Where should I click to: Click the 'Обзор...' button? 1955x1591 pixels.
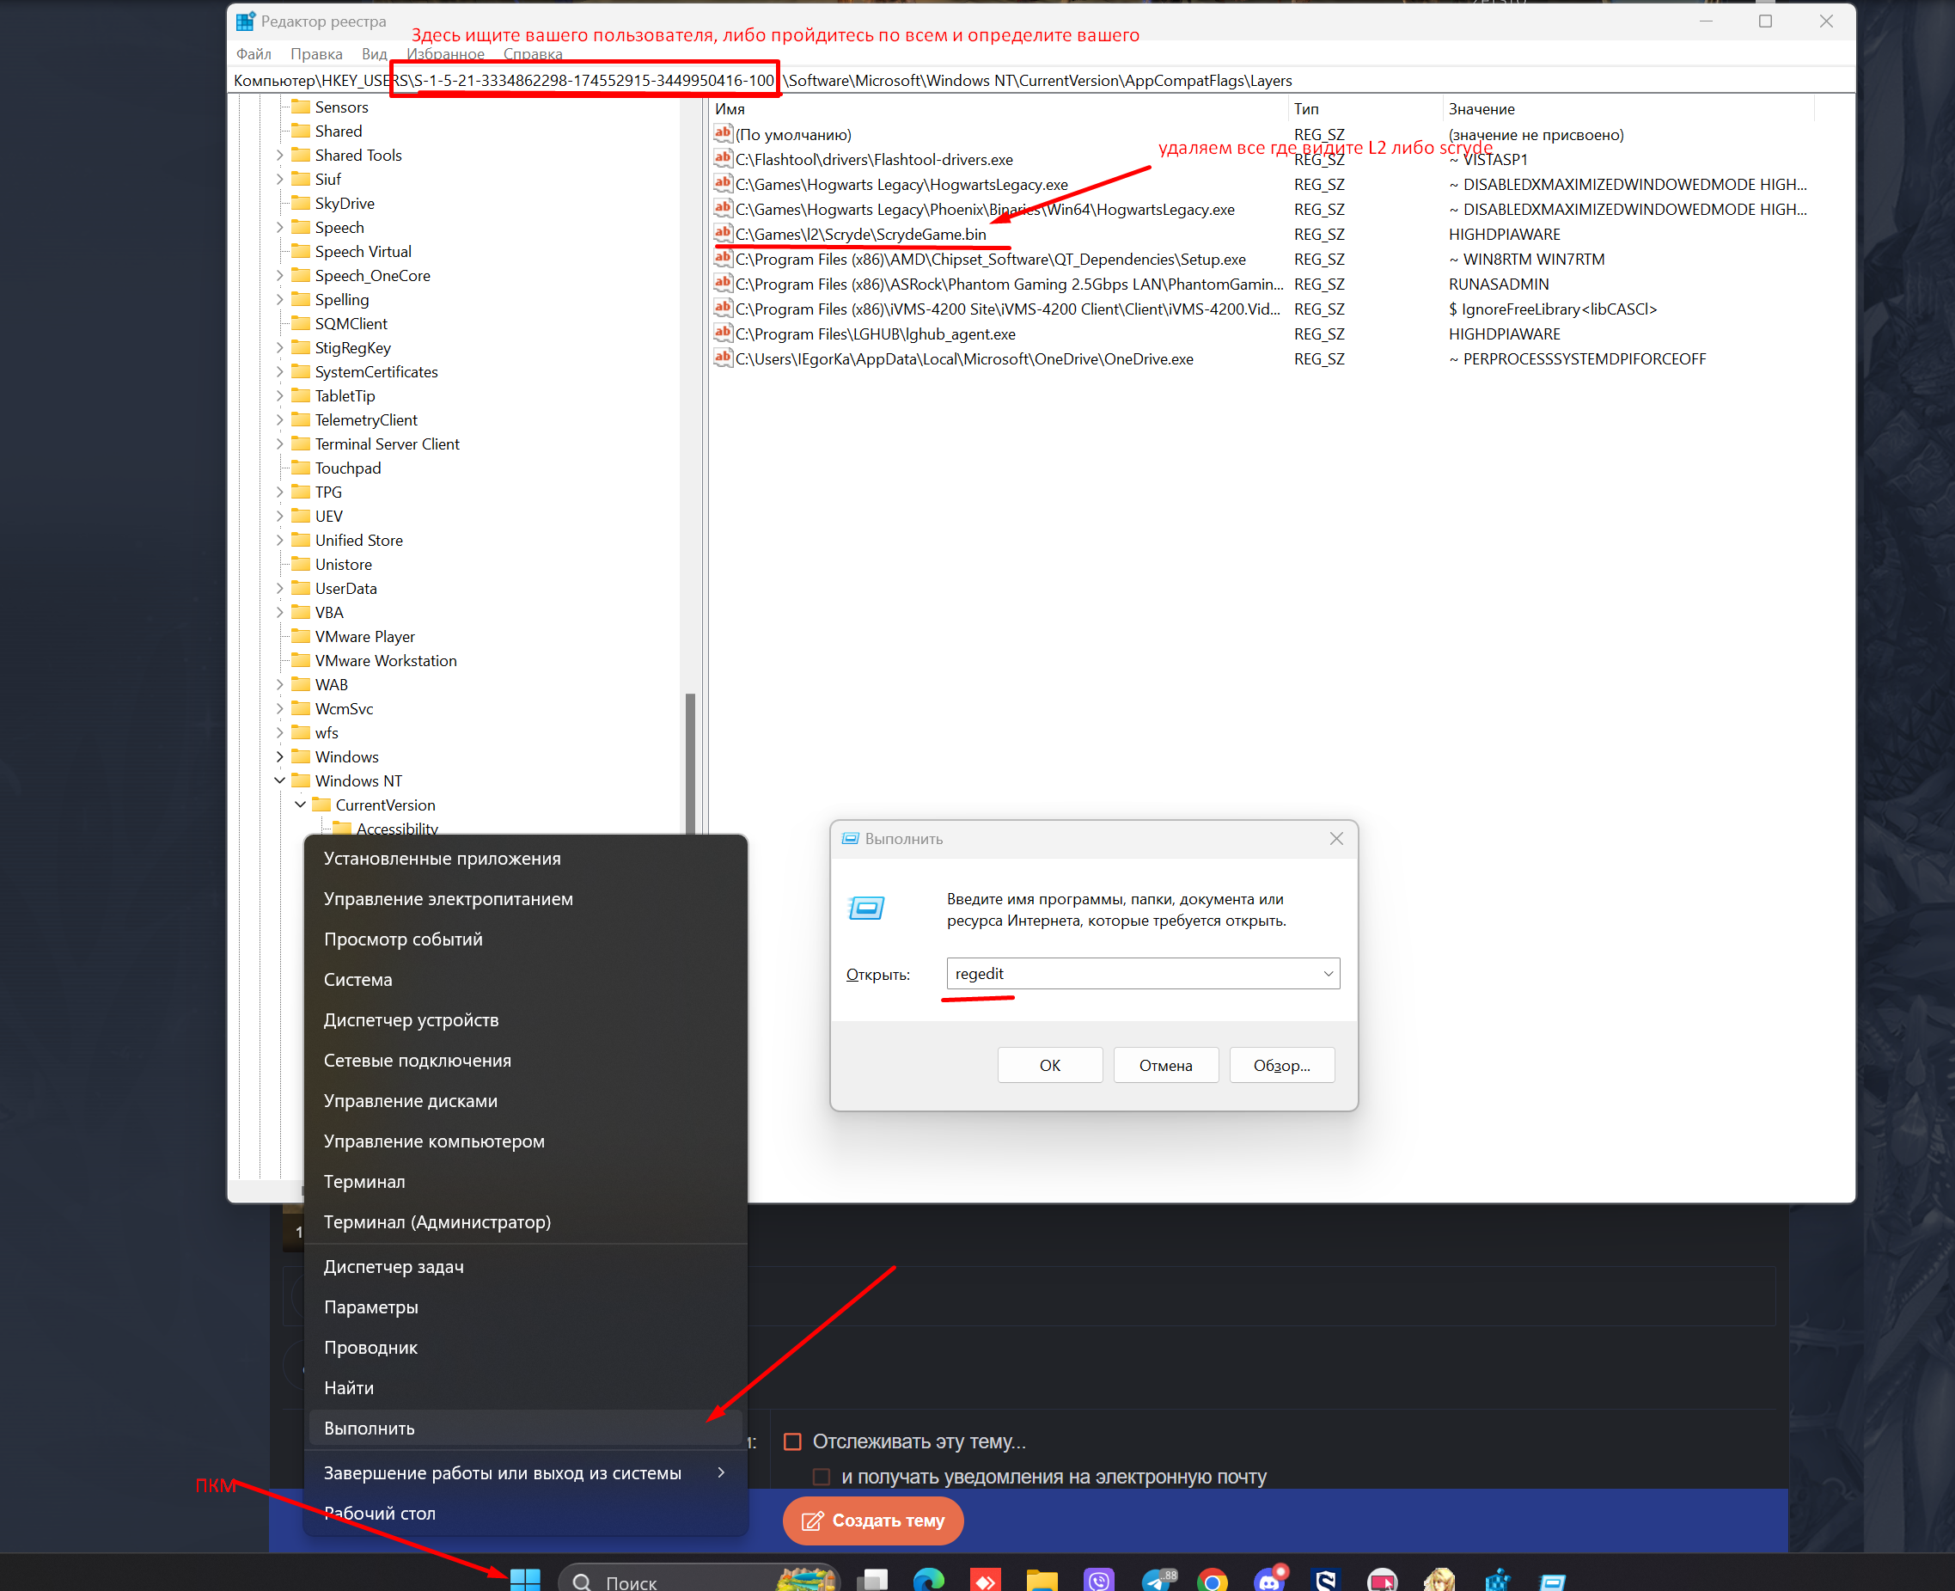coord(1281,1065)
